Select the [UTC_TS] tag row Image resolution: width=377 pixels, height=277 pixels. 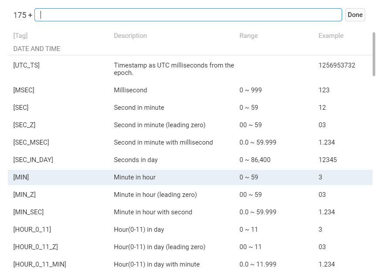point(27,65)
